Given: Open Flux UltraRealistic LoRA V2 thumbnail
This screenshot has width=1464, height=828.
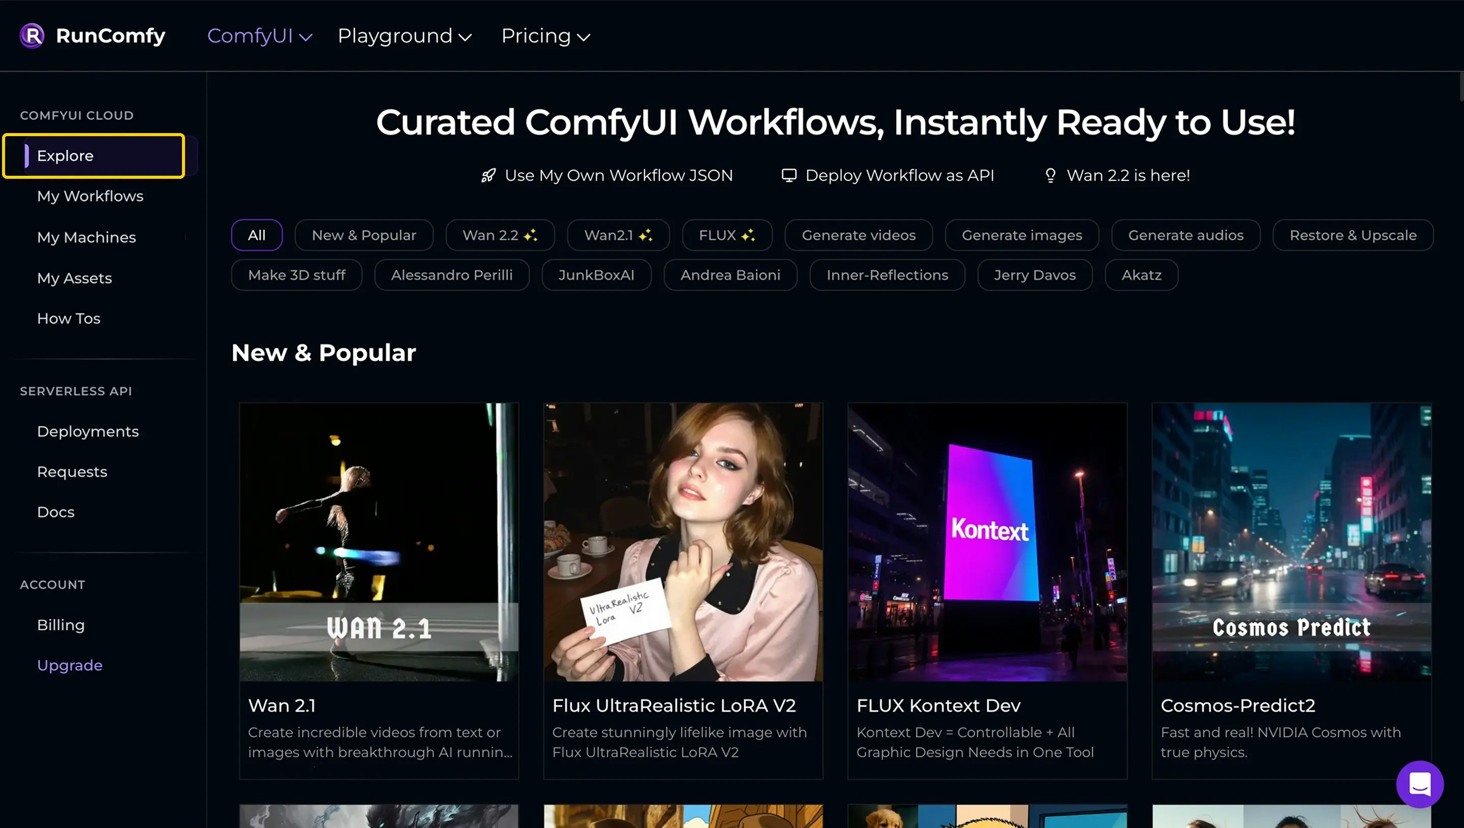Looking at the screenshot, I should pos(683,542).
